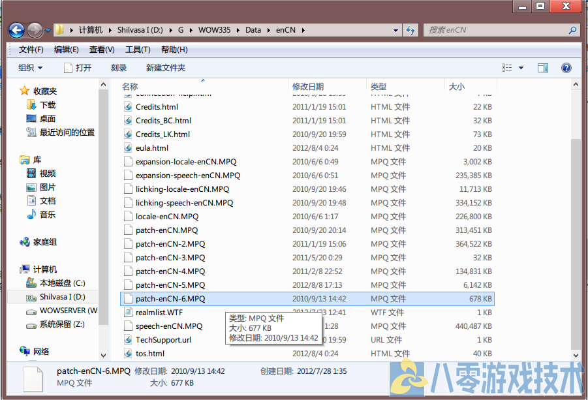Select expansion-speech-enCN.MPQ file icon
The width and height of the screenshot is (588, 400).
[x=129, y=175]
